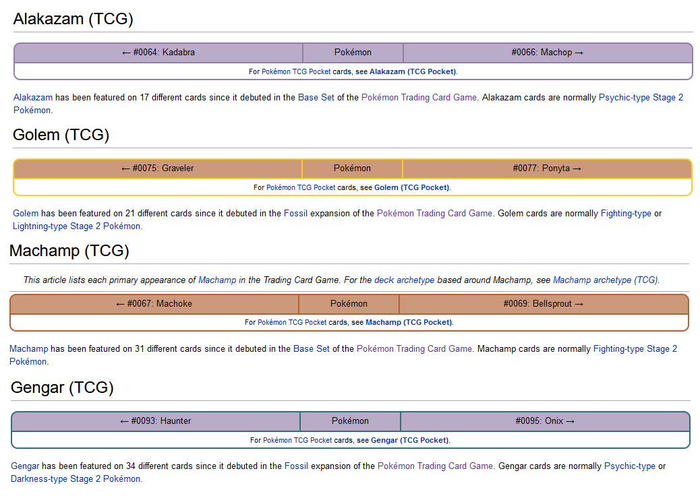Open the Golem article link
Screen dimensions: 700x496
[x=26, y=214]
